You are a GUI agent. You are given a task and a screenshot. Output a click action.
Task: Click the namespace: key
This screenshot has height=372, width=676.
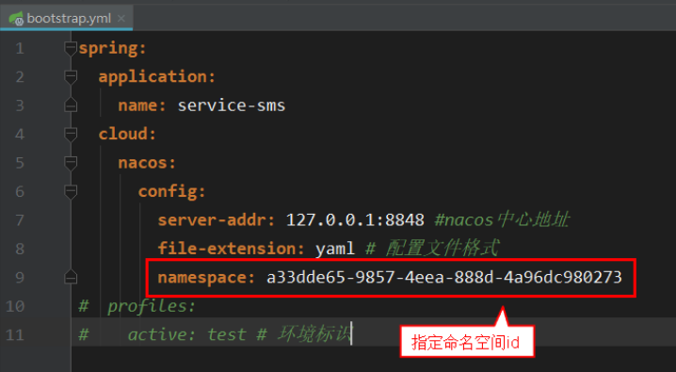[206, 277]
